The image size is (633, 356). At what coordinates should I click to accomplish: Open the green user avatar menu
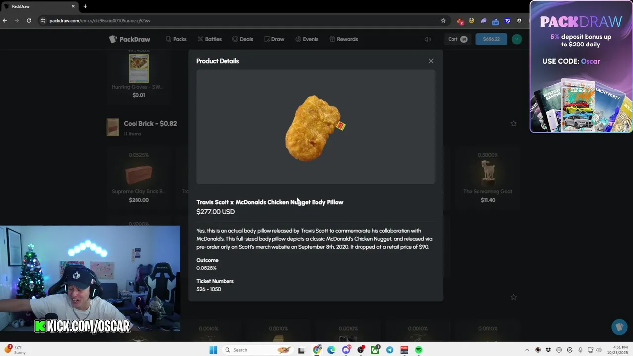click(x=517, y=39)
